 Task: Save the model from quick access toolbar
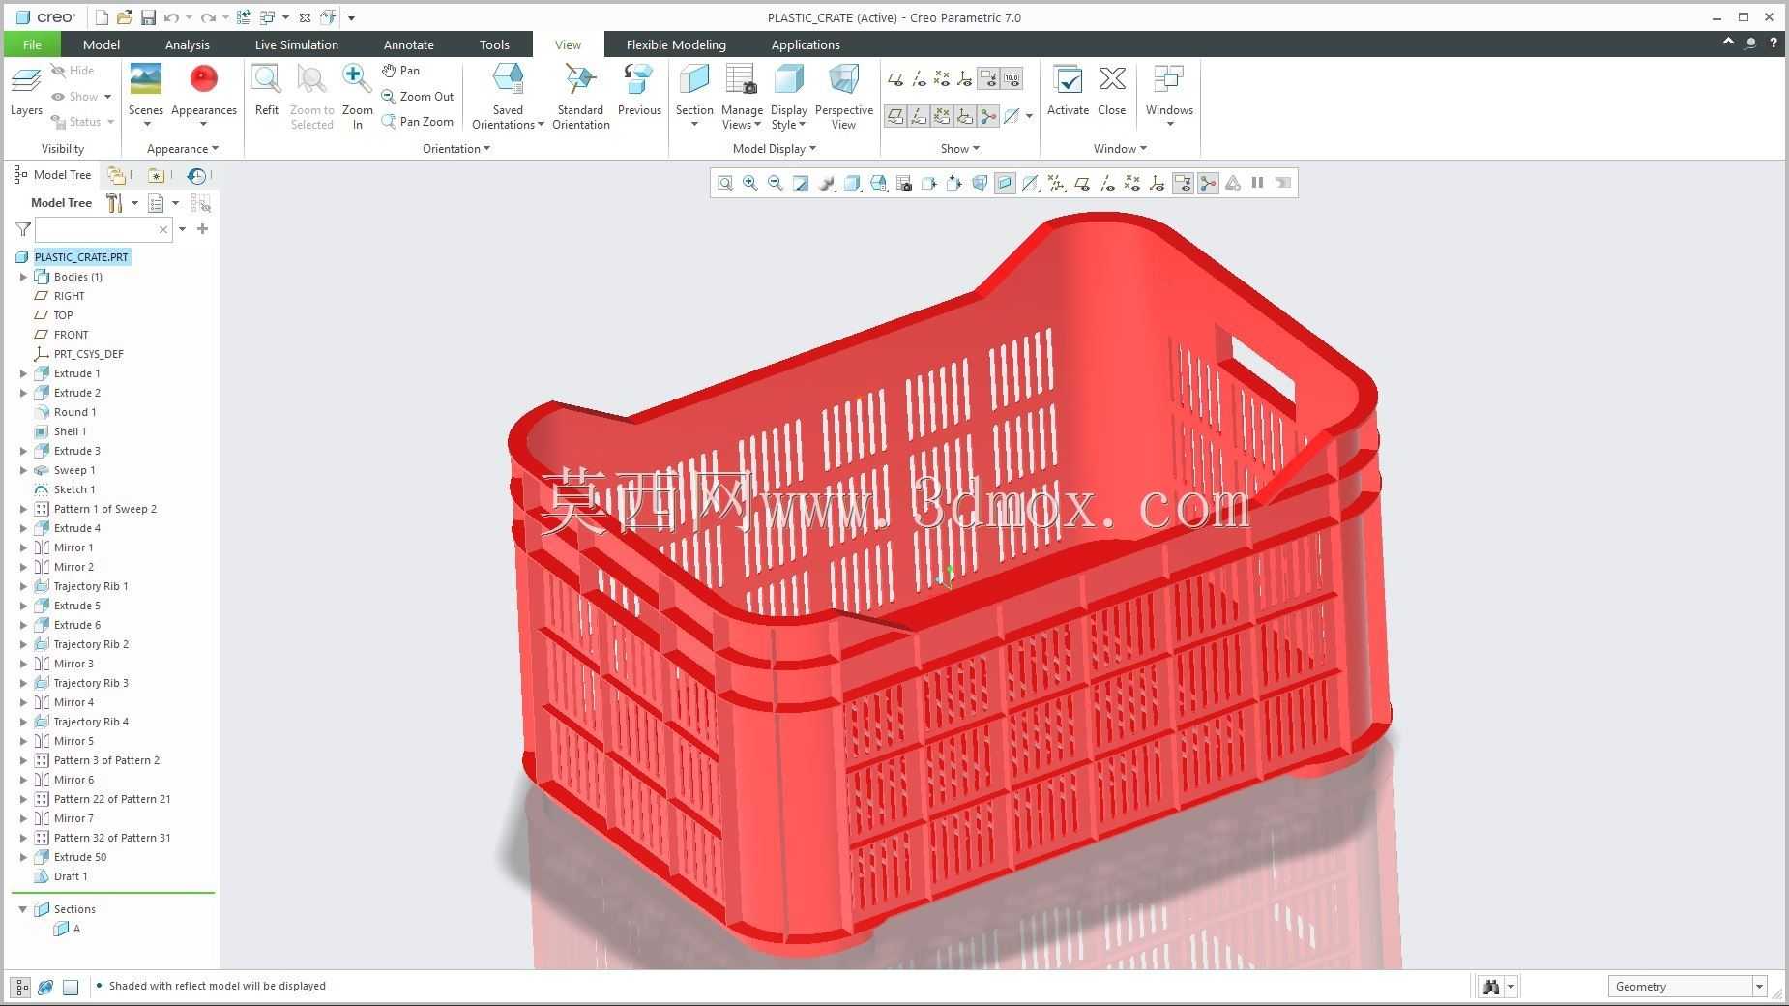point(148,17)
